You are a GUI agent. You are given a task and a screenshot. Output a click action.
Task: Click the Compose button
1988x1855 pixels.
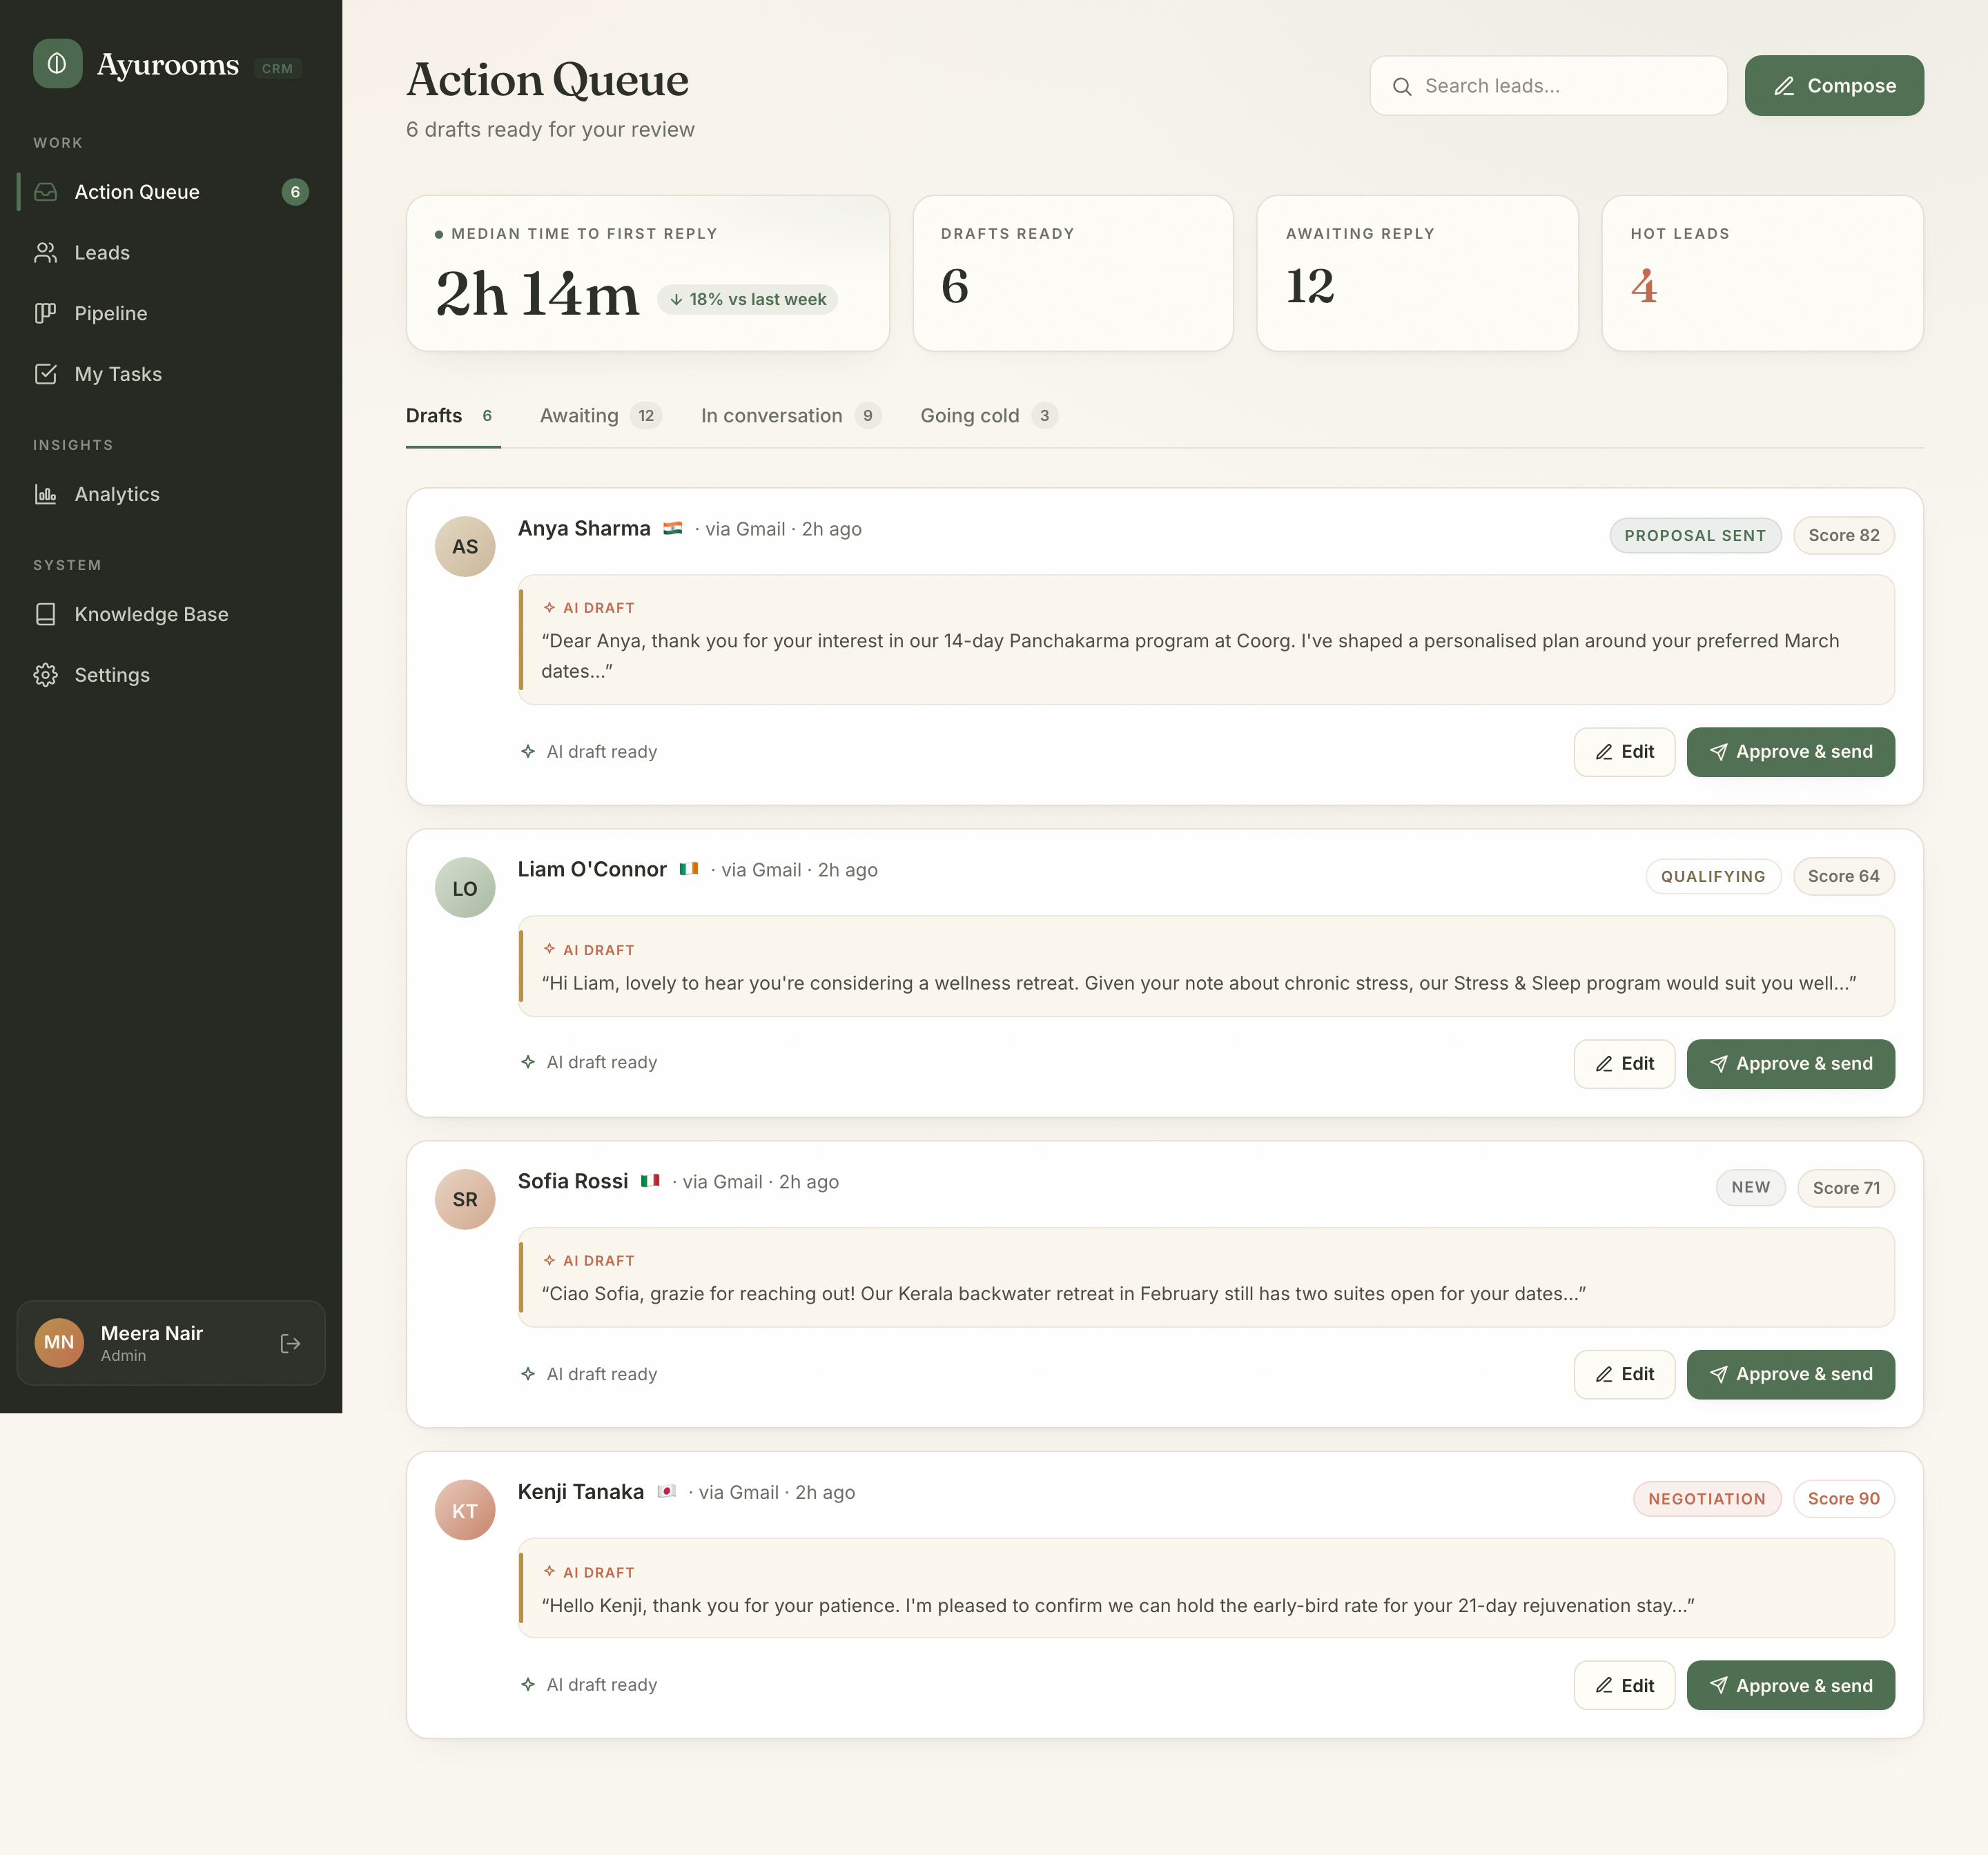(1834, 86)
